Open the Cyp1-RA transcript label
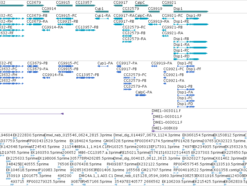 [103, 16]
